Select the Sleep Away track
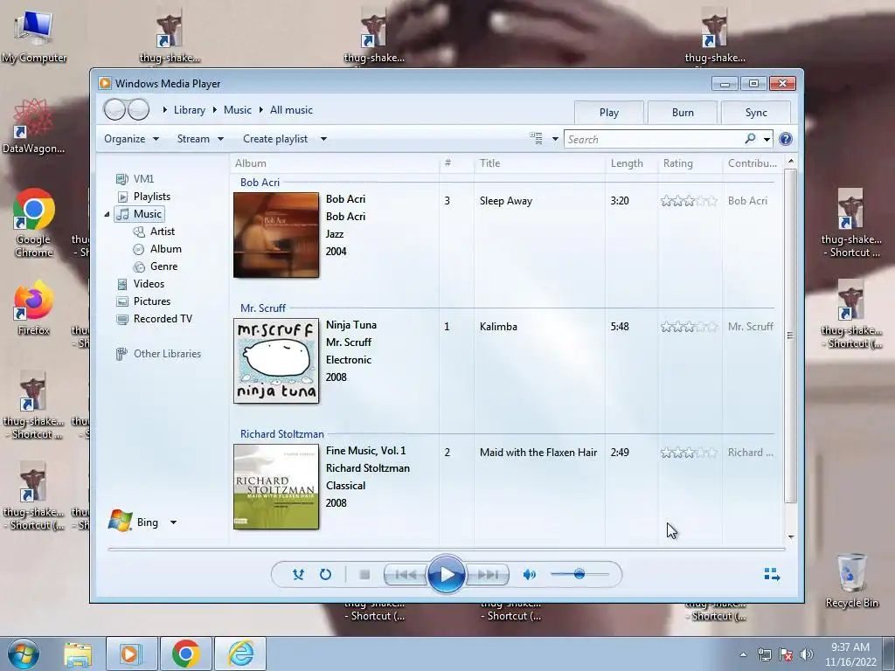 pos(506,201)
